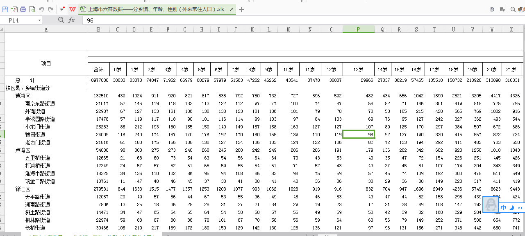Viewport: 525px width, 236px height.
Task: Close the 上海市六普数据 document tab
Action: [232, 9]
